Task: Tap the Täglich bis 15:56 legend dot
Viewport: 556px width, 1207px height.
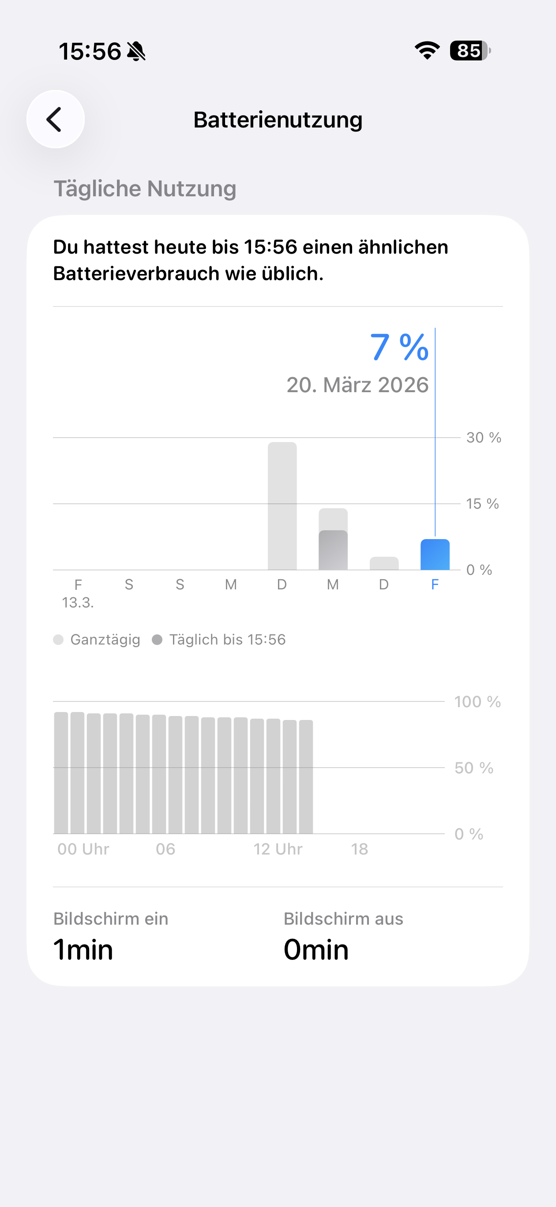Action: [157, 640]
